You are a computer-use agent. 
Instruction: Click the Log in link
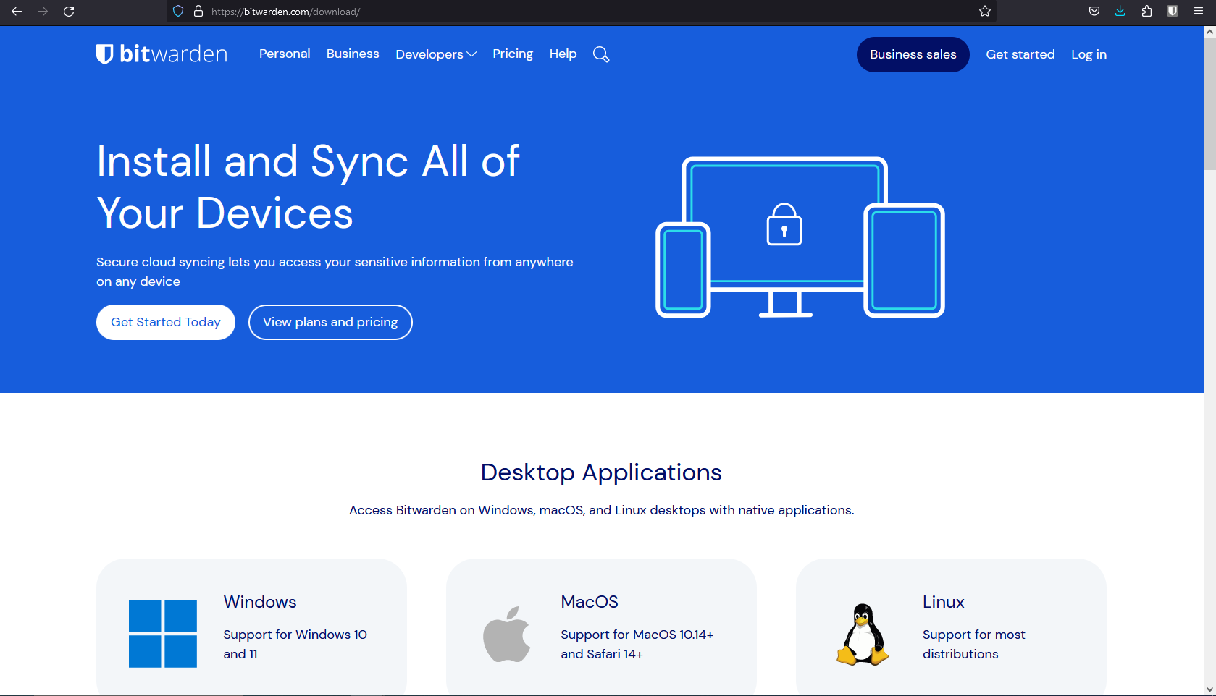[x=1089, y=54]
